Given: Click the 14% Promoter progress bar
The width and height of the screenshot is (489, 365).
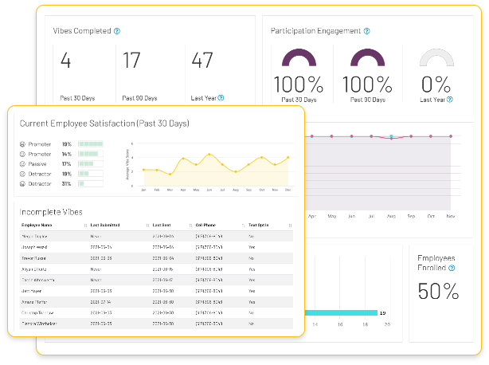Looking at the screenshot, I should coord(91,154).
